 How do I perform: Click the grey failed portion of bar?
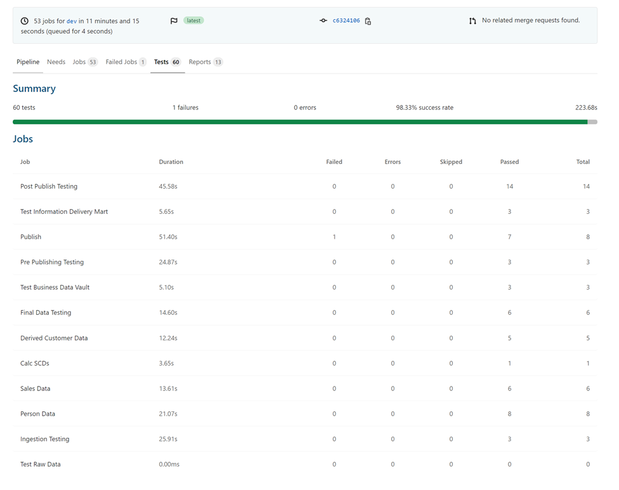point(592,122)
